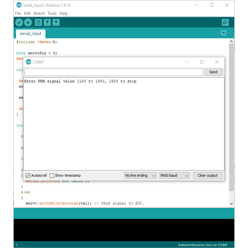
Task: Click the Clear output button
Action: pos(208,175)
